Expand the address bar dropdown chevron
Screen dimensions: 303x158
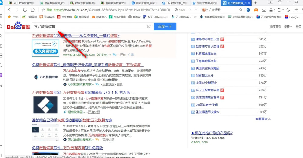coord(196,10)
